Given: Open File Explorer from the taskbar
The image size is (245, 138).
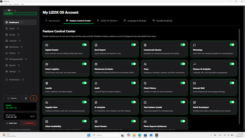Looking at the screenshot, I should pyautogui.click(x=134, y=135).
